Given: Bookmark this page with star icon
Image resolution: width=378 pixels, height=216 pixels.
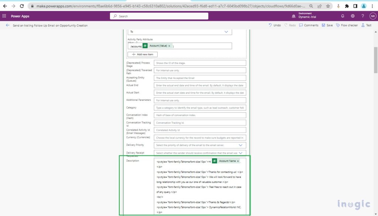Looking at the screenshot, I should 328,6.
